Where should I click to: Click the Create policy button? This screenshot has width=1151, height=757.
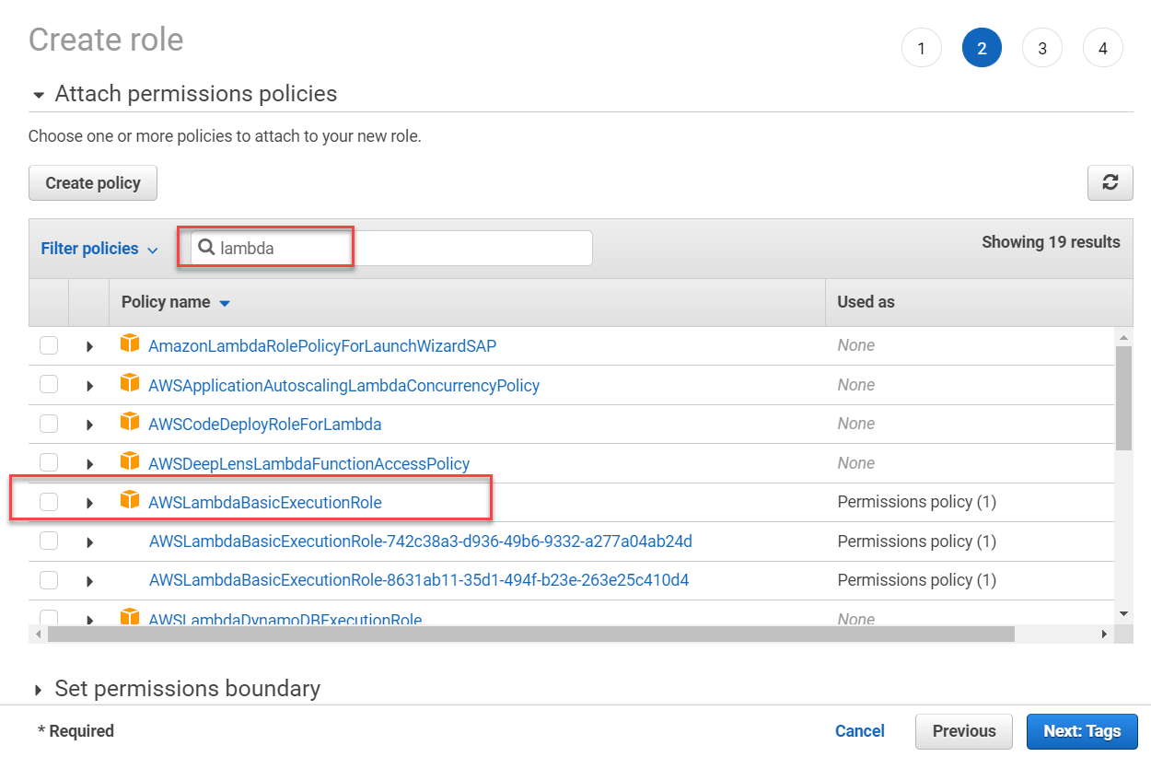(x=92, y=182)
